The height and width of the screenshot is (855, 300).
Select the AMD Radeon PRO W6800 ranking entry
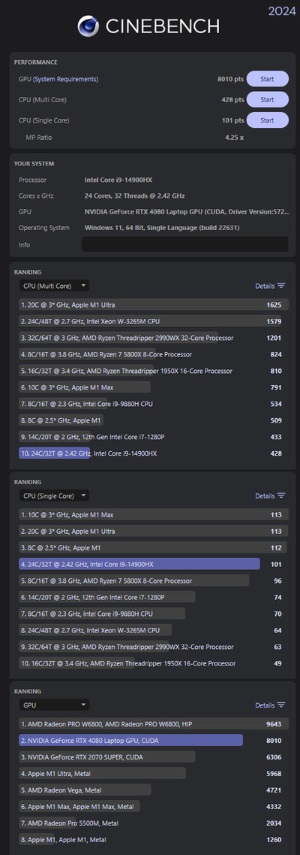[154, 724]
